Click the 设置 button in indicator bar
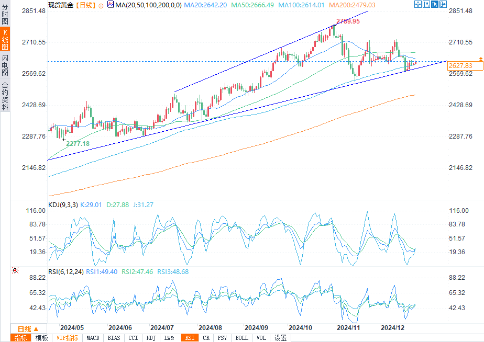Image resolution: width=484 pixels, height=342 pixels. pos(280,338)
